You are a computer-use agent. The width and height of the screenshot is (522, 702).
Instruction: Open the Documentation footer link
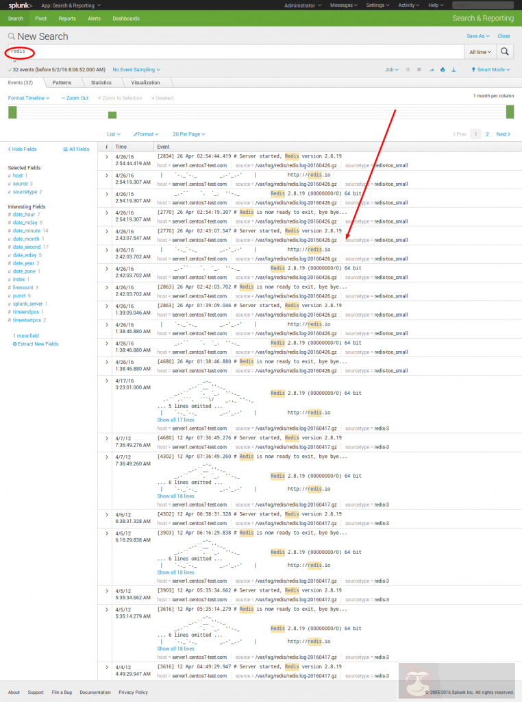(x=95, y=692)
